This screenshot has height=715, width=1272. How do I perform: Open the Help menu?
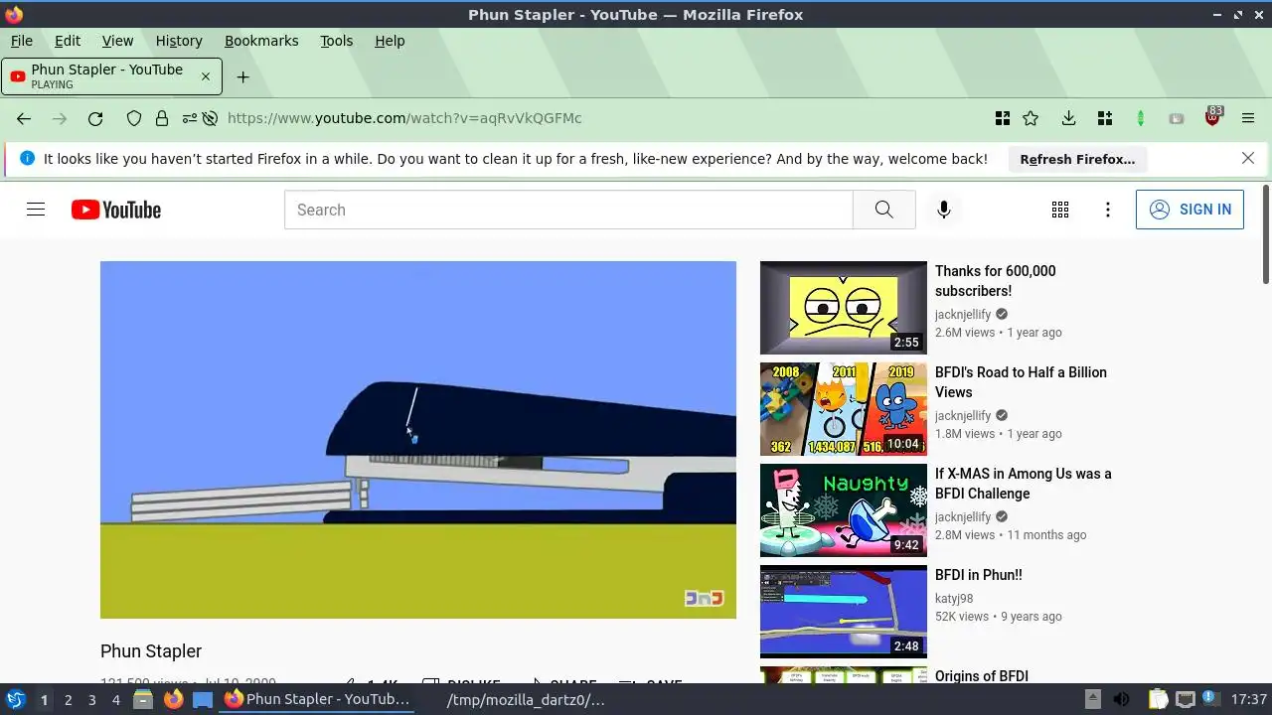tap(390, 41)
